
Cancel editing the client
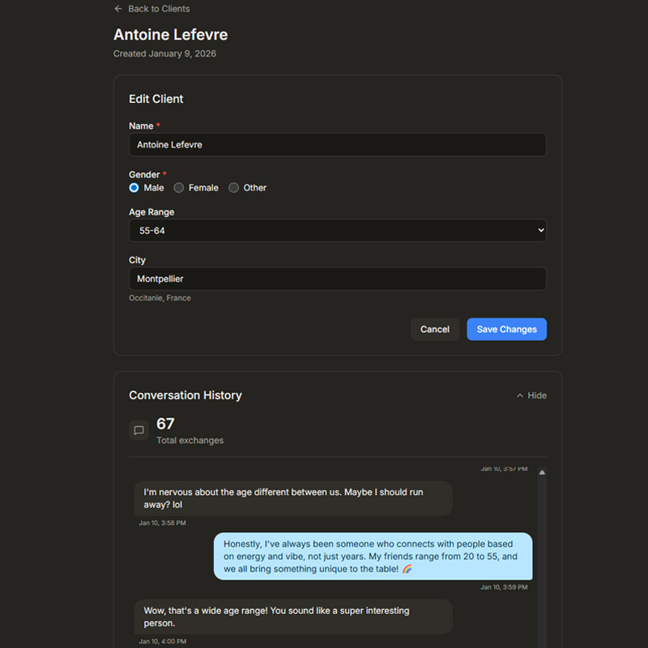click(x=435, y=330)
